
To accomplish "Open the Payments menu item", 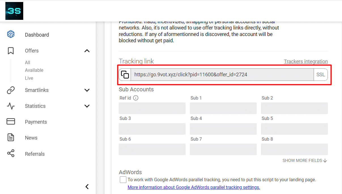I will click(x=36, y=122).
